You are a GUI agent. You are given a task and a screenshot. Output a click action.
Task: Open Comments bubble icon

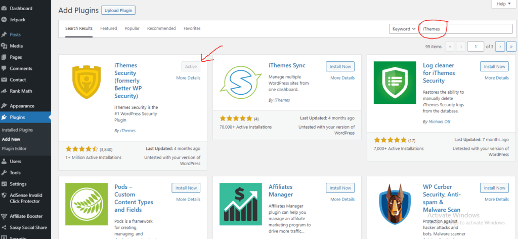(4, 68)
